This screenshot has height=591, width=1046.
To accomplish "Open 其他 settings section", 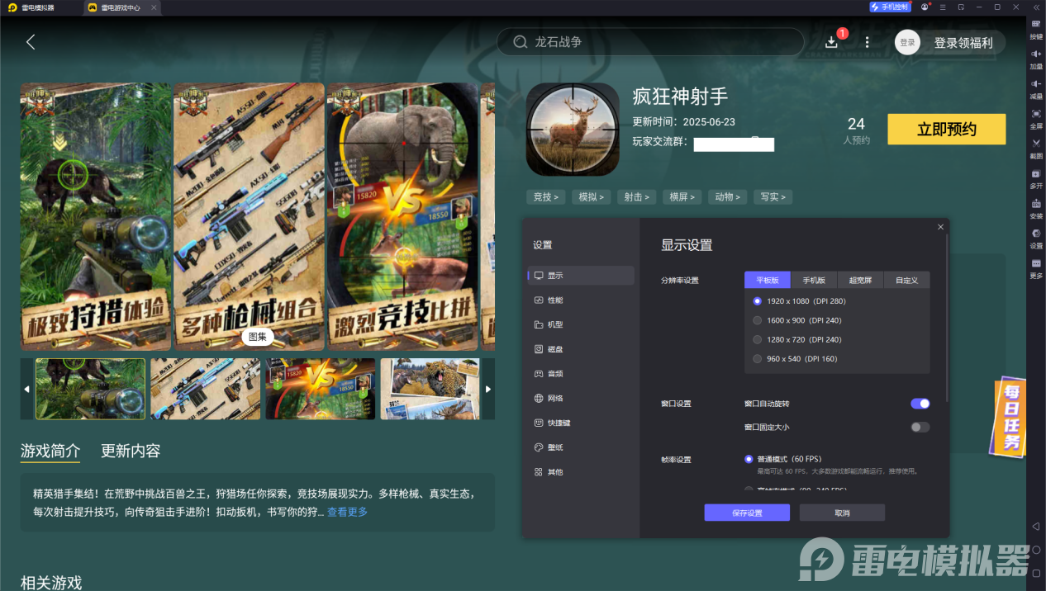I will (581, 472).
